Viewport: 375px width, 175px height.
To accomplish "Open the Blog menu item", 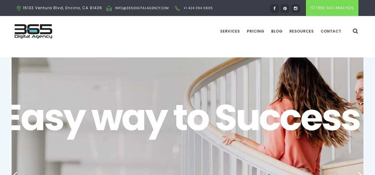I will point(277,31).
